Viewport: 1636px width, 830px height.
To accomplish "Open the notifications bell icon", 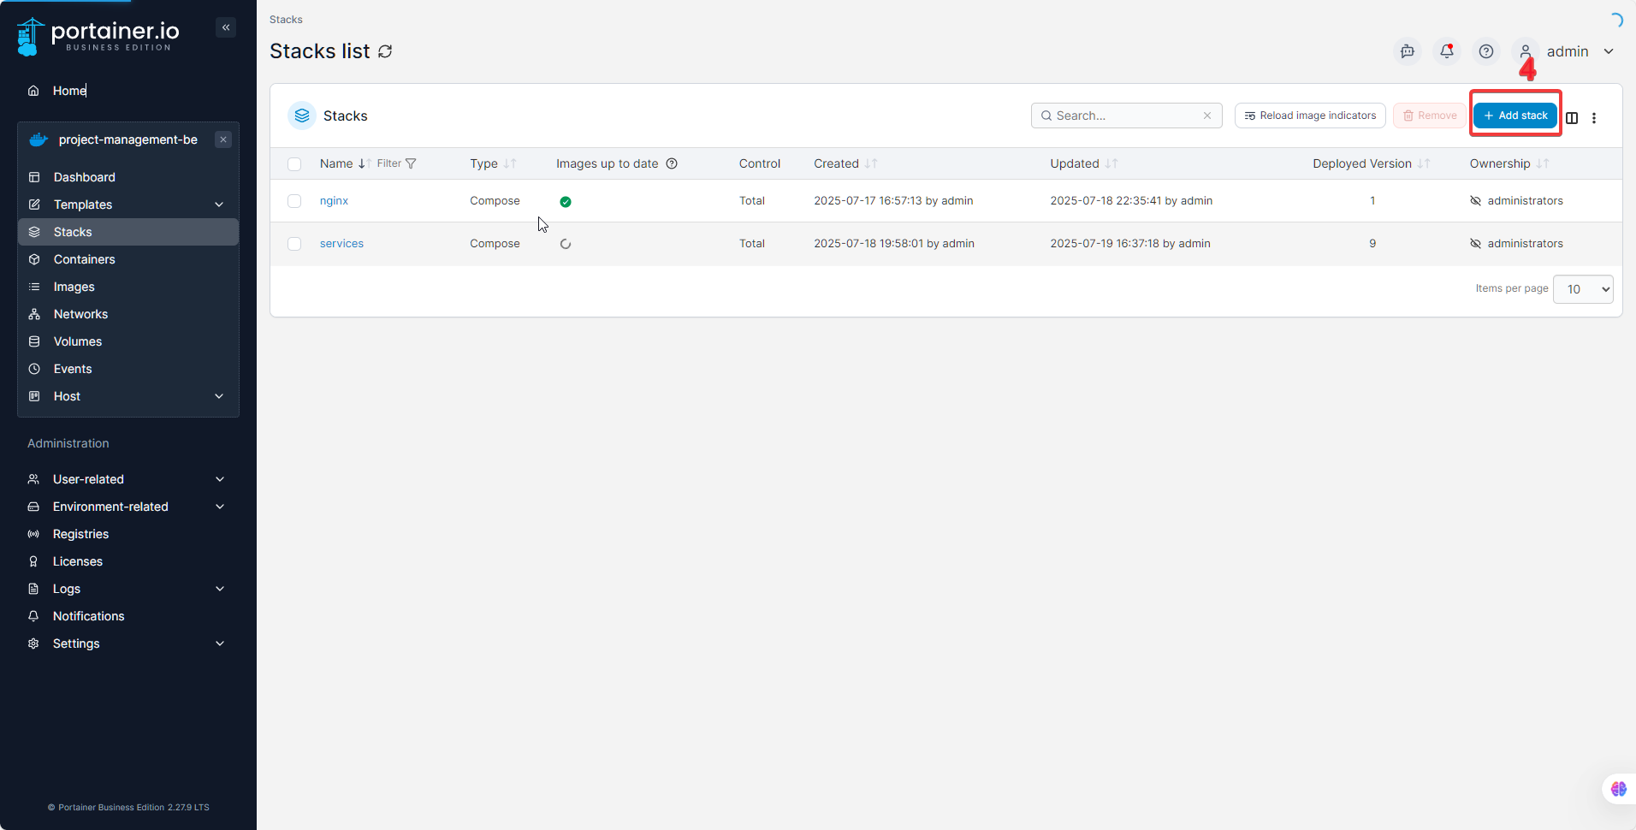I will (x=1447, y=51).
